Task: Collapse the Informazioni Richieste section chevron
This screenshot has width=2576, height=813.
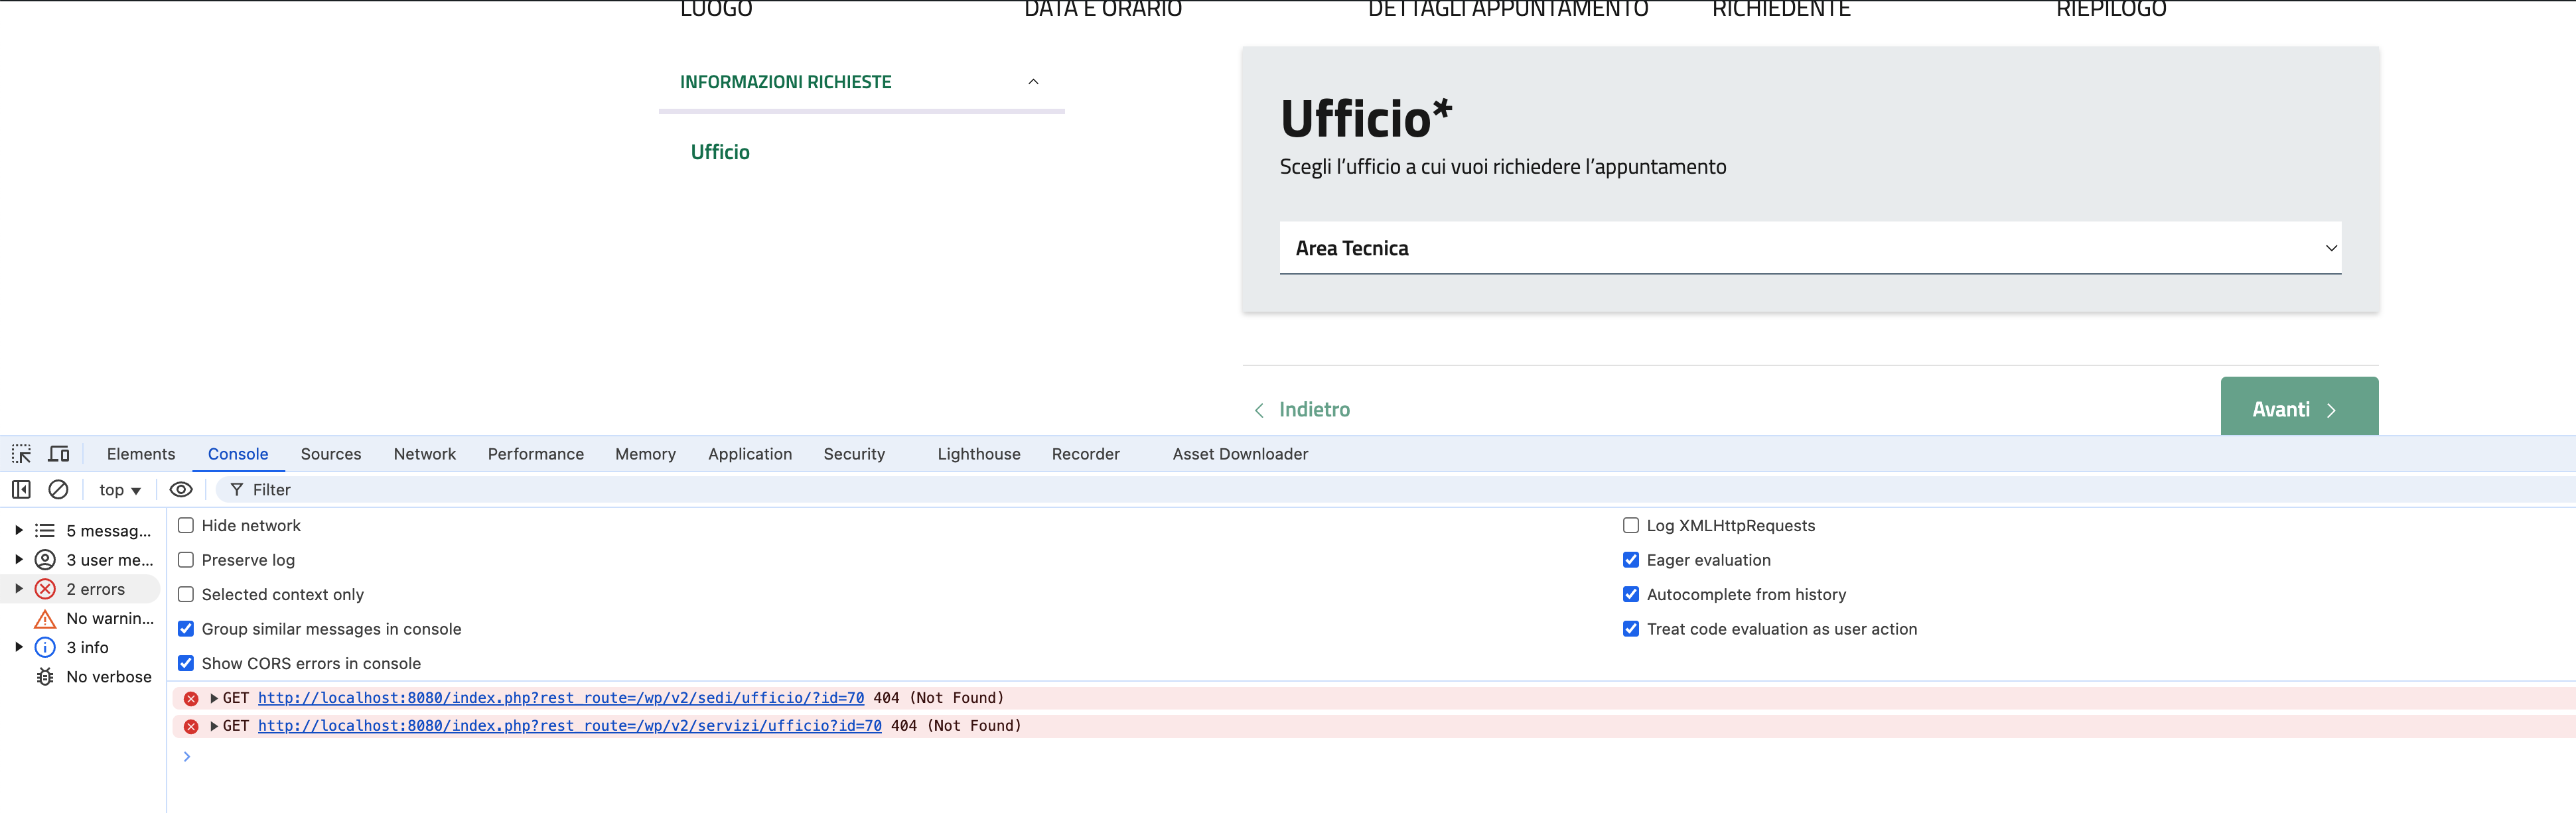Action: tap(1033, 82)
